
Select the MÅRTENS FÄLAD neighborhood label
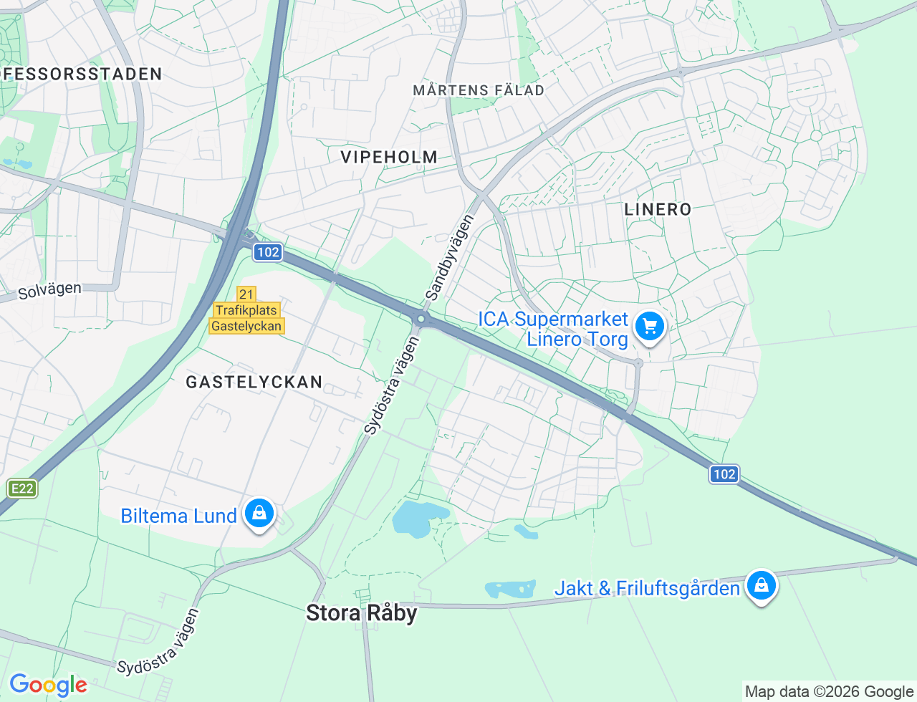[x=479, y=90]
